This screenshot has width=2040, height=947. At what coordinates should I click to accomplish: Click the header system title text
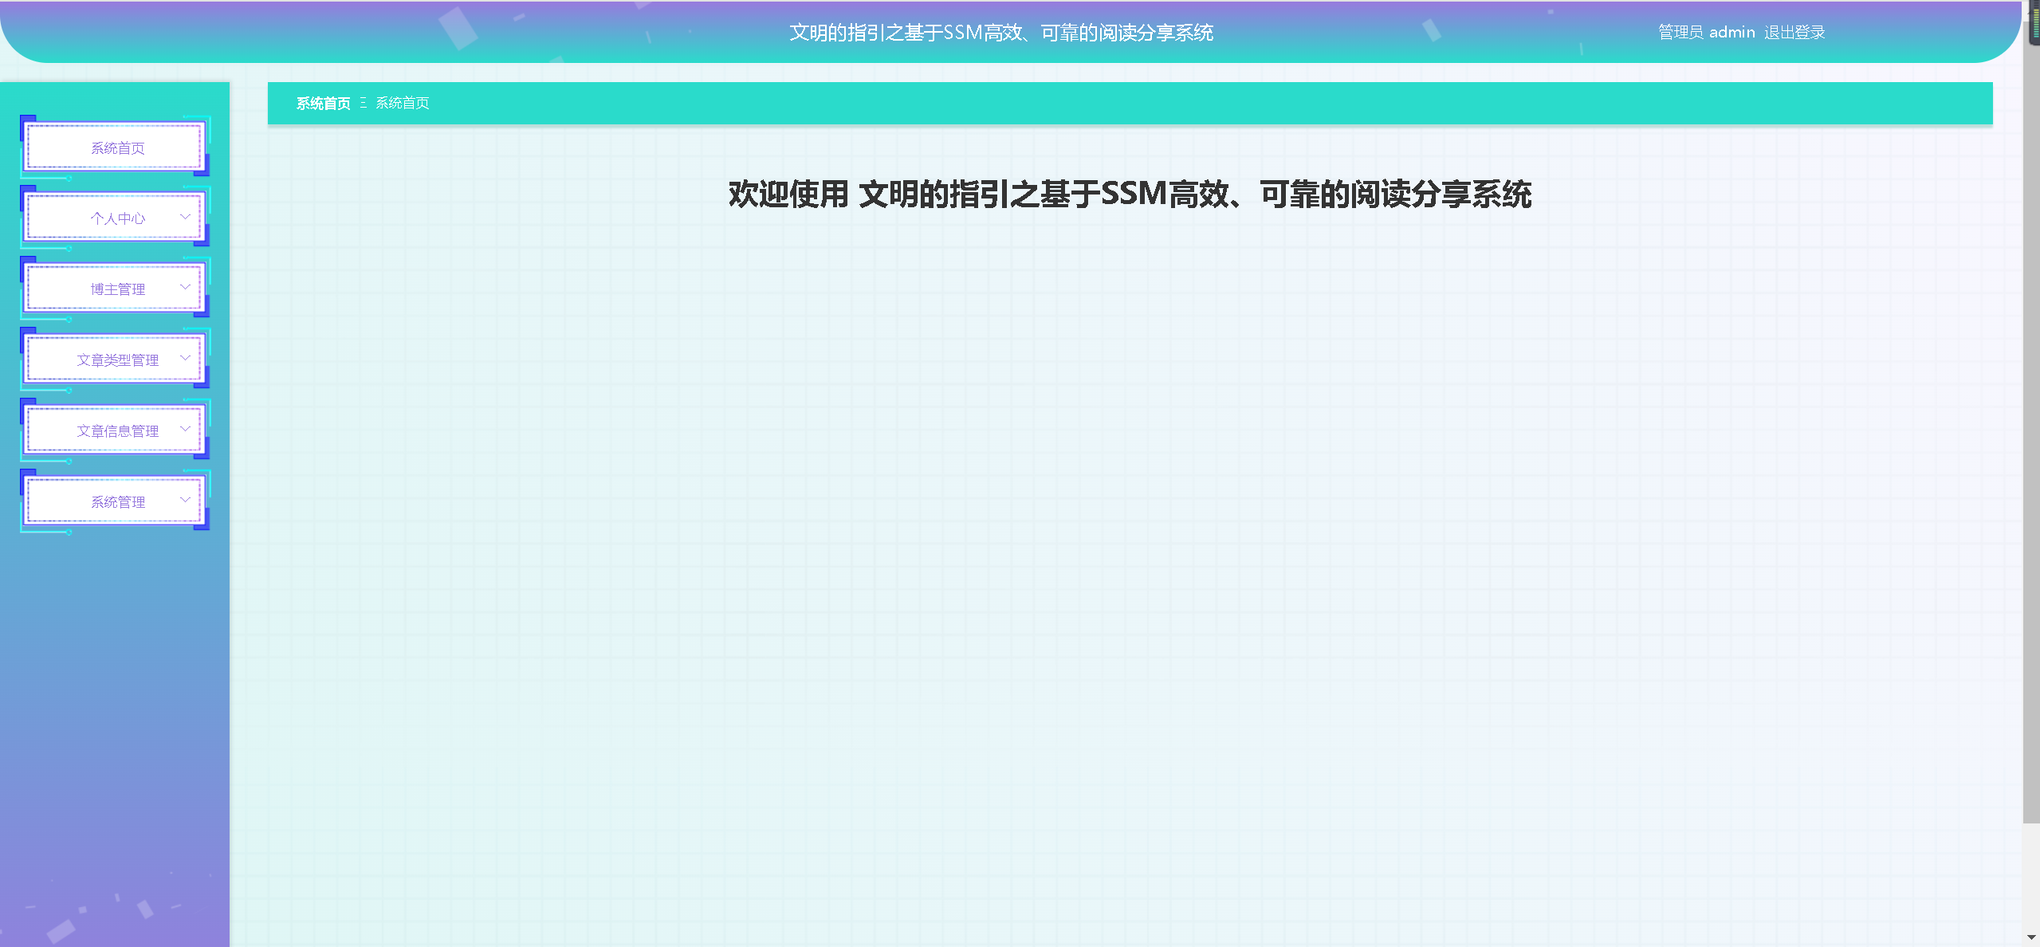point(1001,33)
